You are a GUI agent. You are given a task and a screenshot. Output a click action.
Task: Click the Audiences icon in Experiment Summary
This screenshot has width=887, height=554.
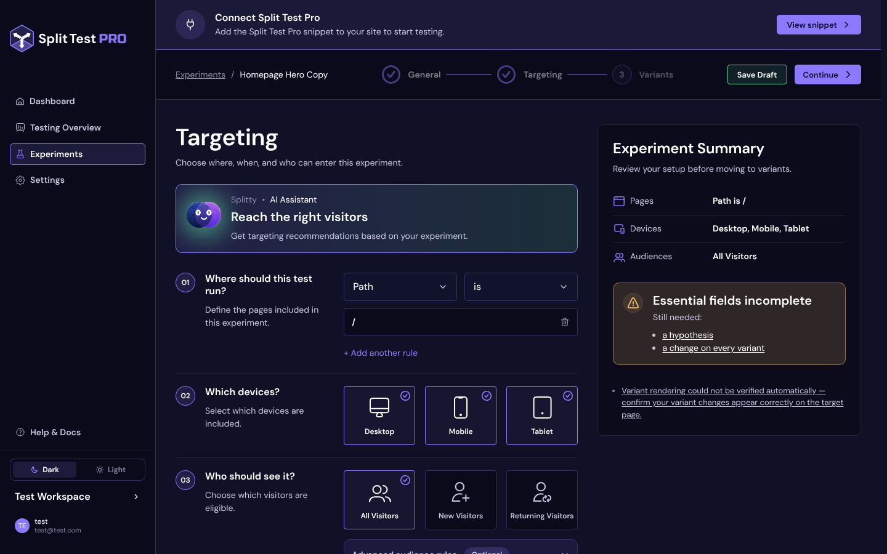coord(619,257)
